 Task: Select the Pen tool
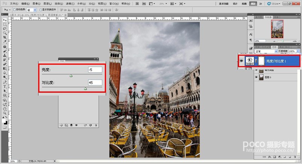5,82
